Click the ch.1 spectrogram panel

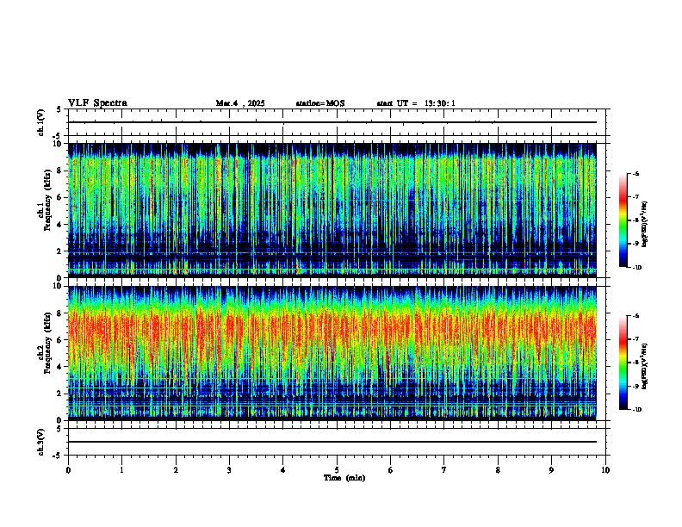[332, 210]
